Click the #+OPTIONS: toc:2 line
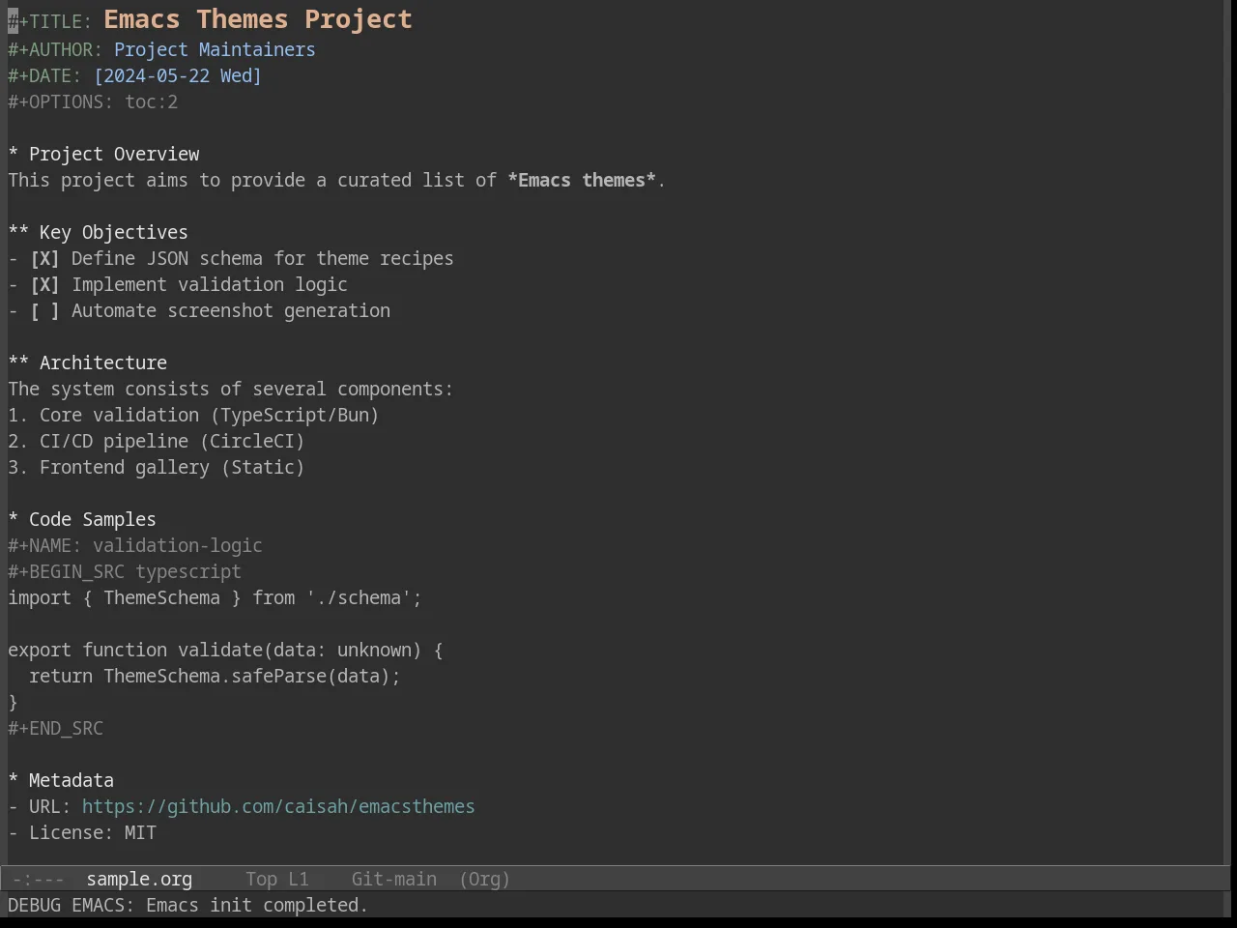This screenshot has width=1237, height=928. click(93, 102)
